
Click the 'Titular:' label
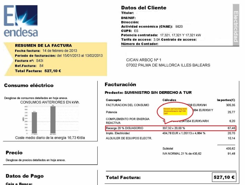pos(127,13)
